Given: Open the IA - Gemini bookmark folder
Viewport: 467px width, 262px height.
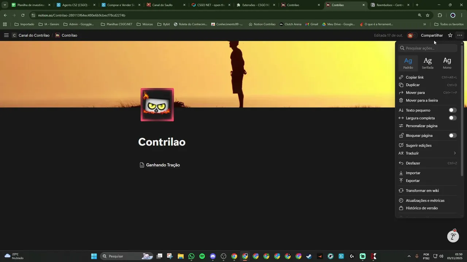Looking at the screenshot, I should pos(49,24).
